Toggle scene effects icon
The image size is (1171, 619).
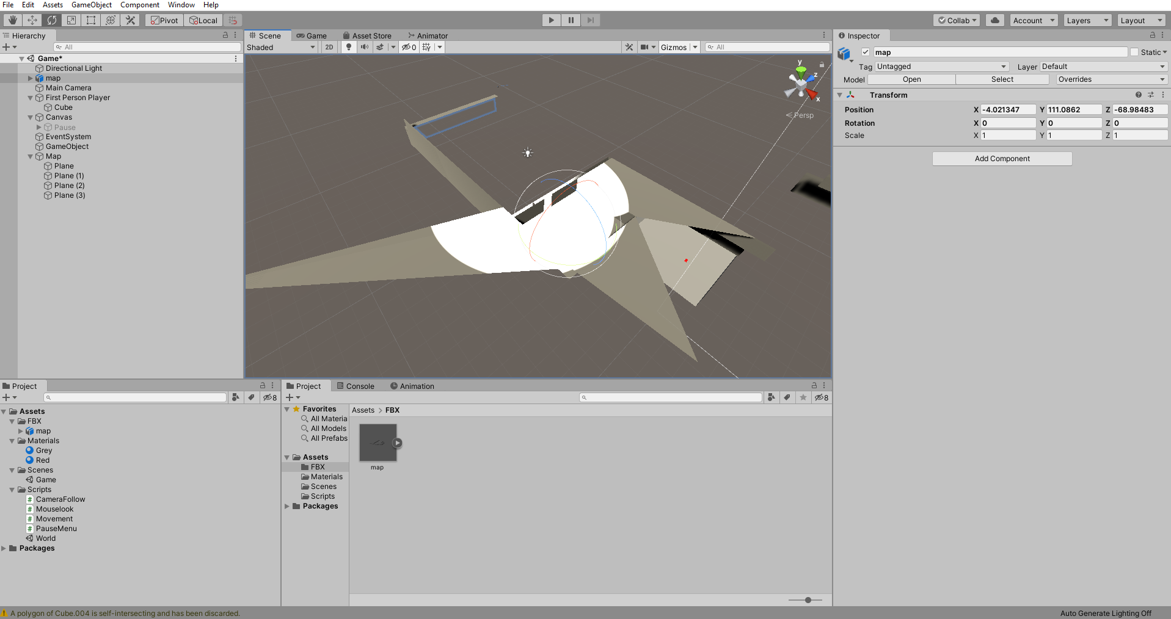380,47
